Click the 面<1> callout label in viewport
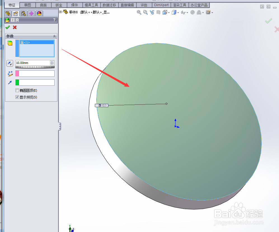279x232 pixels. 102,106
